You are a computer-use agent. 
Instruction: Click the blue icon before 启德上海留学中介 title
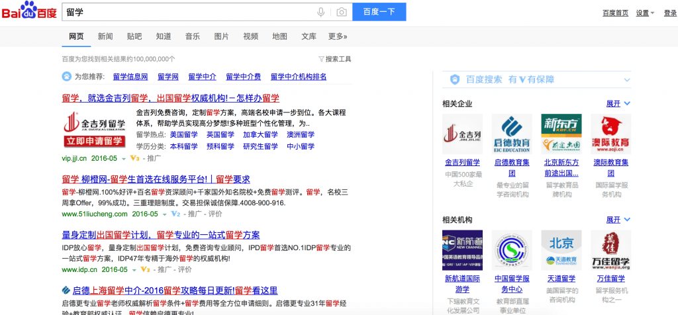(66, 290)
